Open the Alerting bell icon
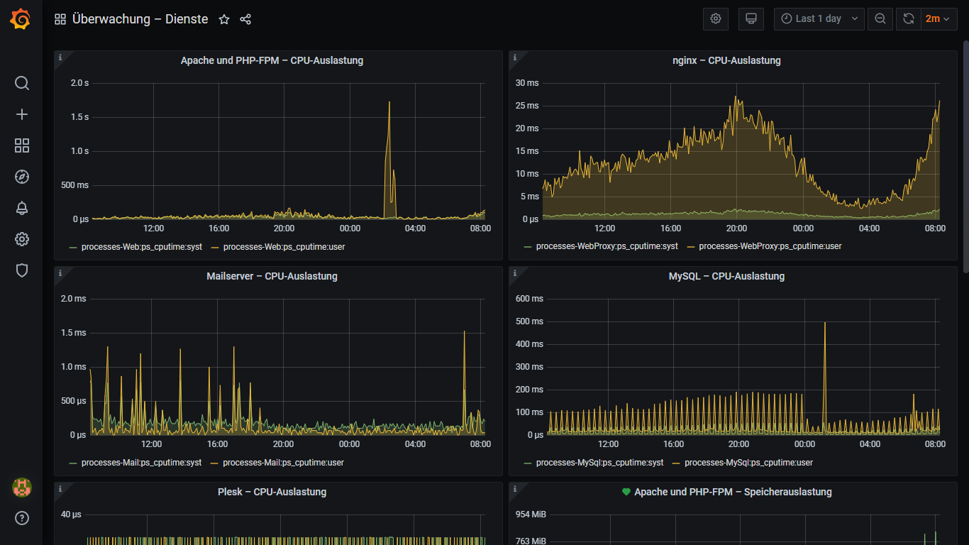 pyautogui.click(x=22, y=208)
